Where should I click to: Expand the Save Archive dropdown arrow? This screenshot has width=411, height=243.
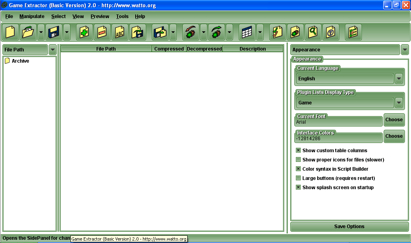tap(67, 32)
